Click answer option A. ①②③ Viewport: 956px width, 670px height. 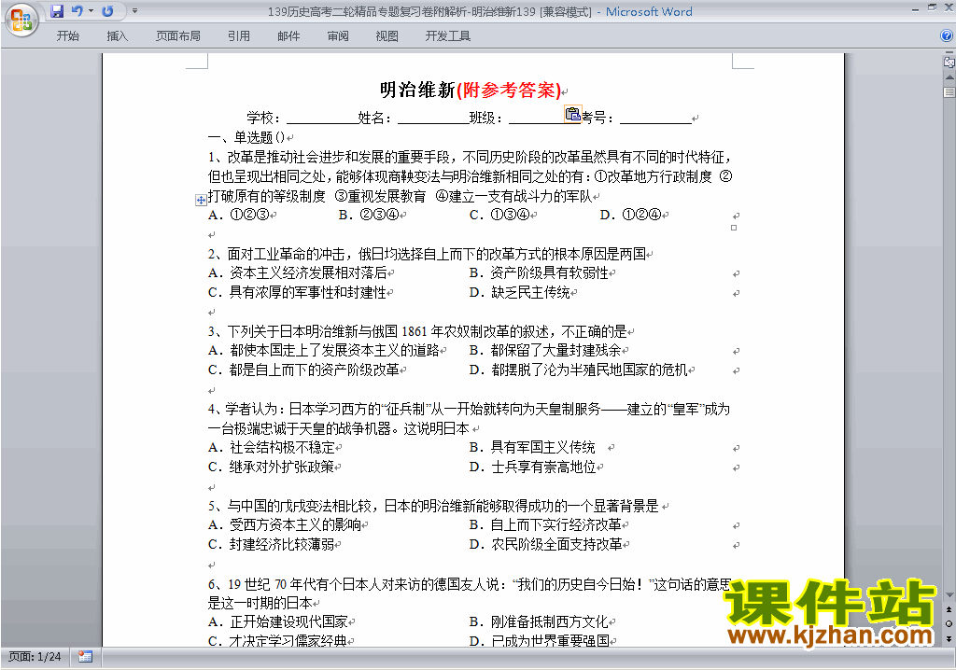coord(238,216)
